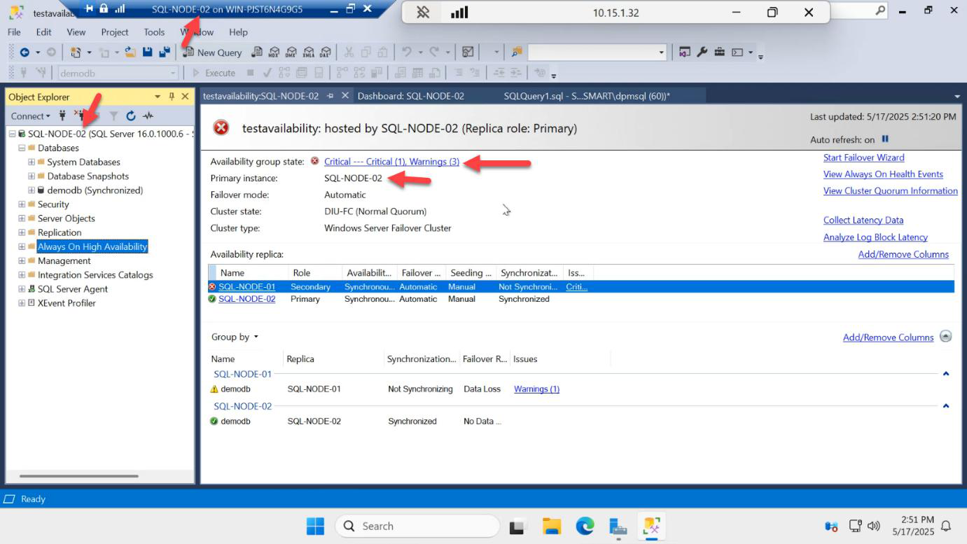Click the Activity Monitor pulse icon in Object Explorer
The width and height of the screenshot is (967, 544).
(148, 116)
